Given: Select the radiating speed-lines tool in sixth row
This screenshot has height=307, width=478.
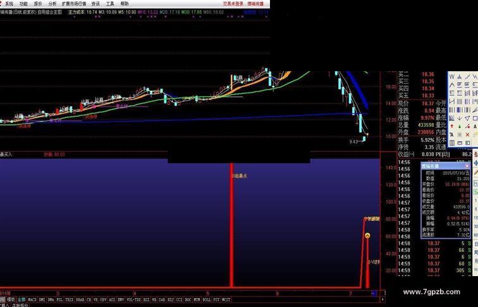Looking at the screenshot, I should (452, 119).
